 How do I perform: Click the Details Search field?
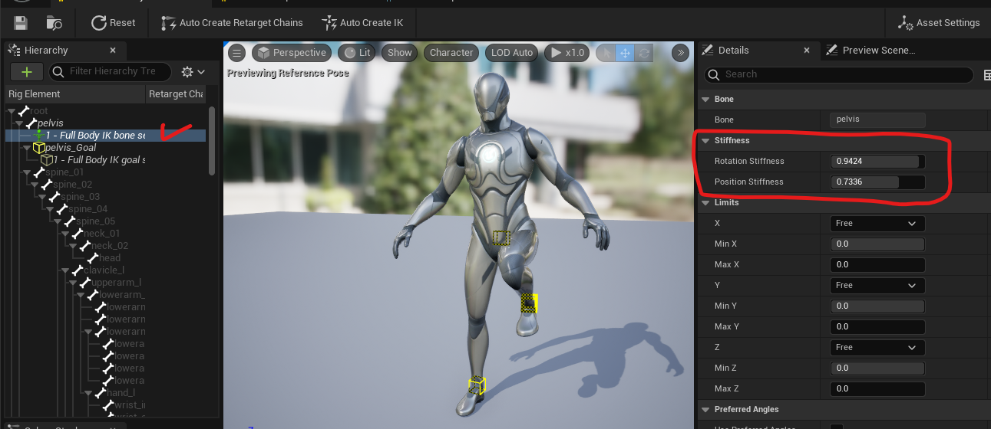(x=841, y=74)
